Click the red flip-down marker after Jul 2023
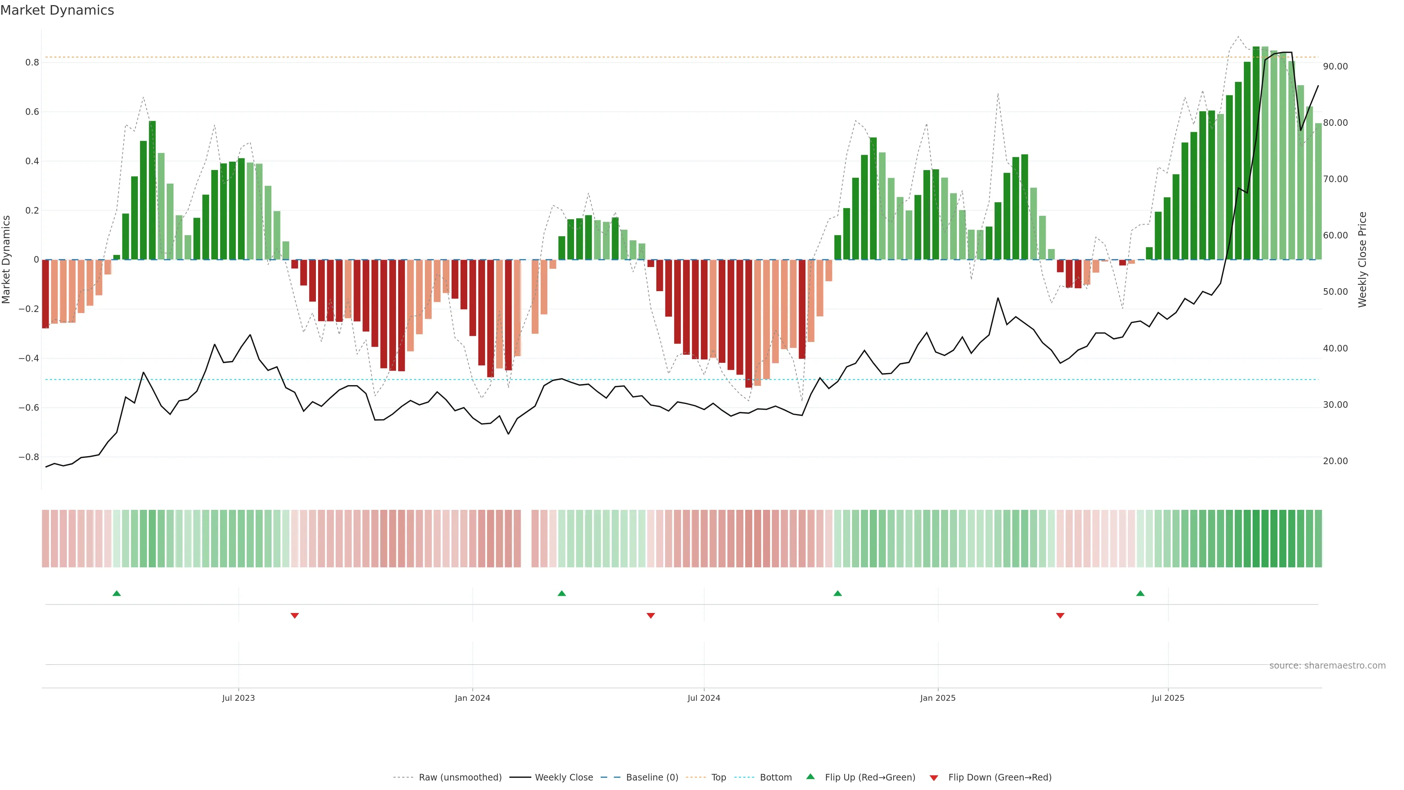1404x790 pixels. pos(295,616)
